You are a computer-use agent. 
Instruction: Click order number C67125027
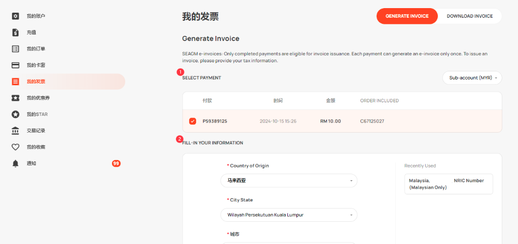[372, 121]
